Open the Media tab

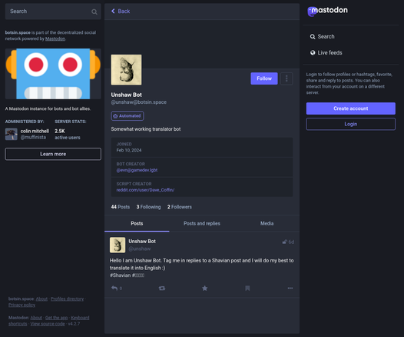pos(267,223)
